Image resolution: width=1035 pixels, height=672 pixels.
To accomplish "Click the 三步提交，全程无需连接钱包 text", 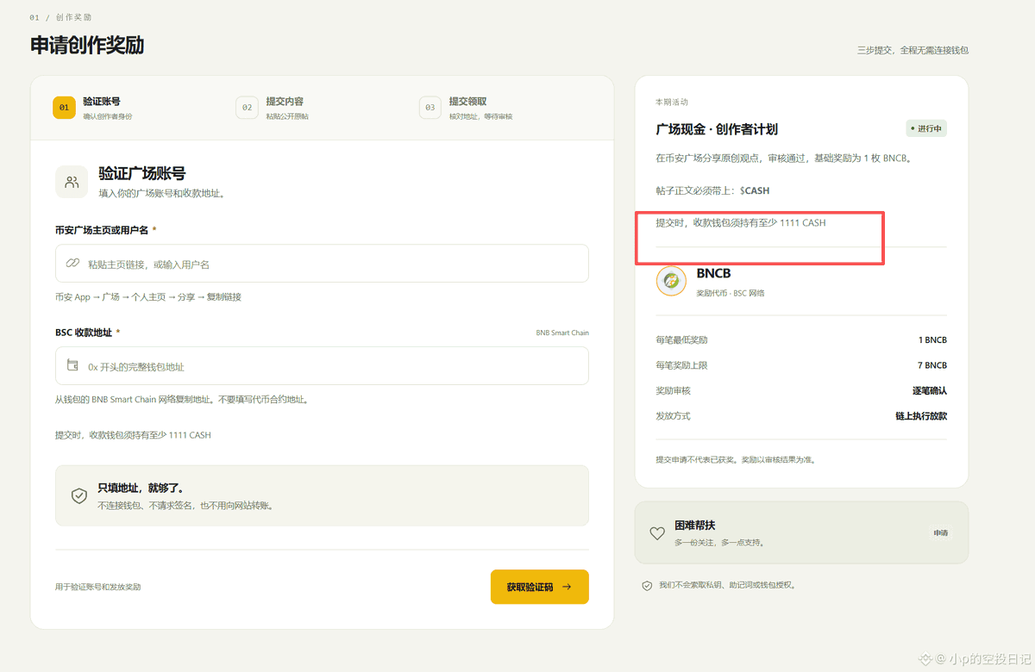I will (913, 50).
